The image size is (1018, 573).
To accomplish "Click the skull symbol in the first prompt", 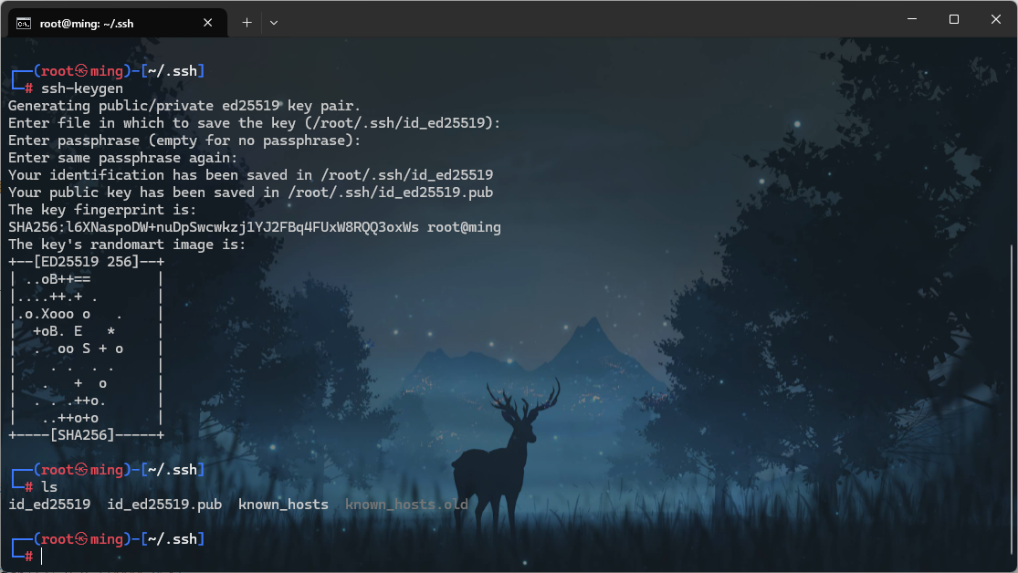I will click(81, 71).
